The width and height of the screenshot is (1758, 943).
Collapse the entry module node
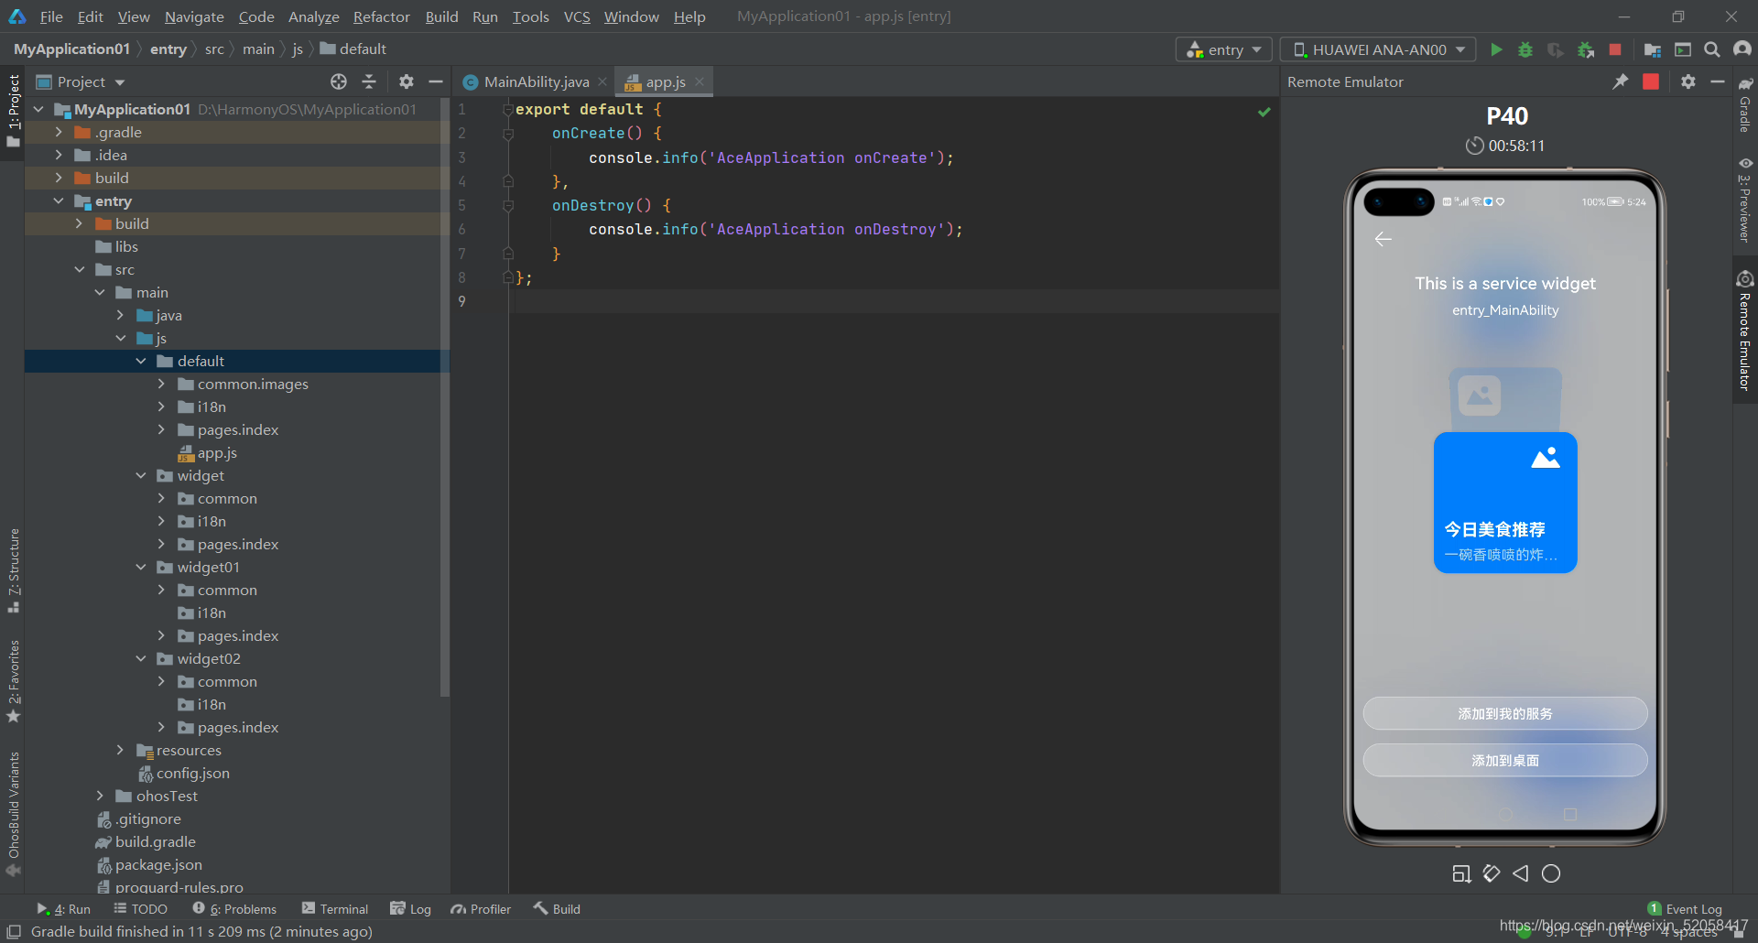[x=59, y=201]
